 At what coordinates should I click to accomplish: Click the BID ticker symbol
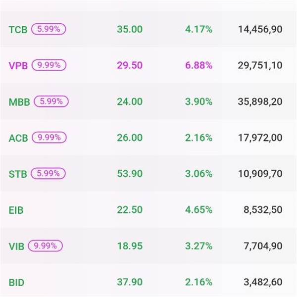pos(16,283)
